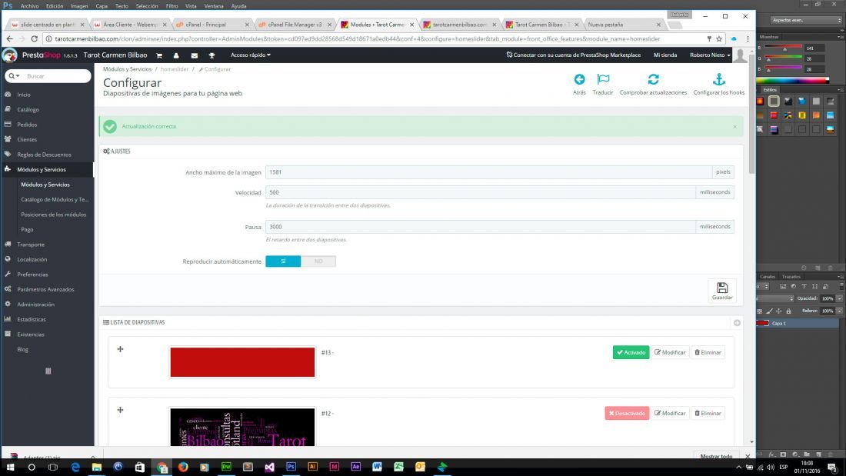
Task: Open Photoshop Ventana menu
Action: [x=214, y=6]
